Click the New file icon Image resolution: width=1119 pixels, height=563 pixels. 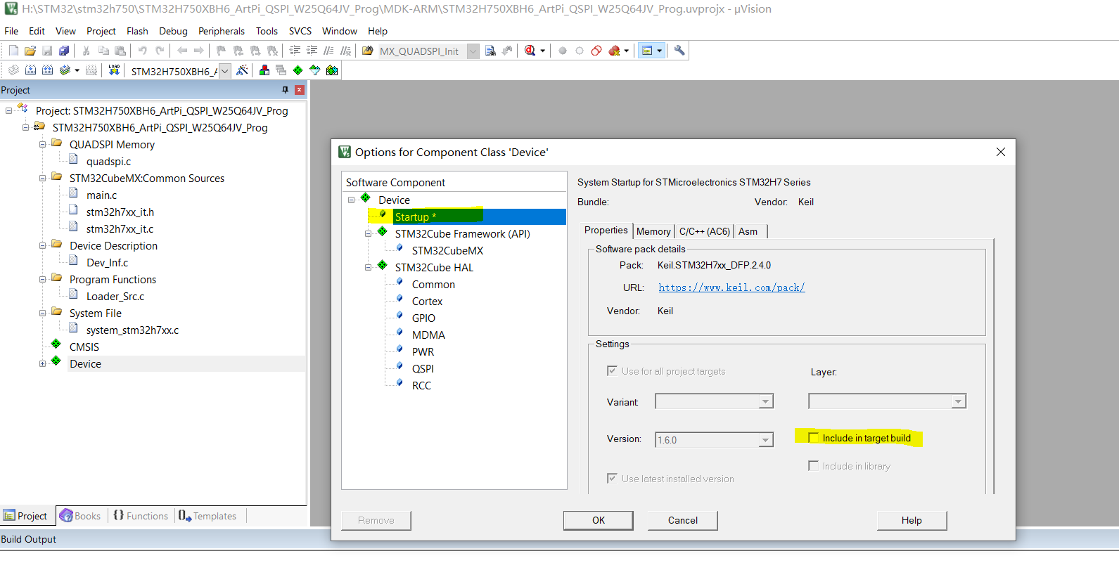pyautogui.click(x=13, y=51)
